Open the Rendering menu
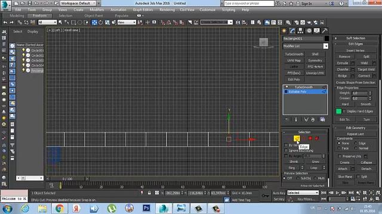The width and height of the screenshot is (382, 214). tap(167, 10)
